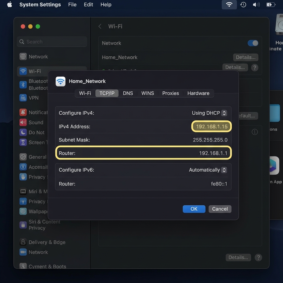This screenshot has width=283, height=283.
Task: Switch to the Wi-Fi tab in dialog
Action: 85,93
